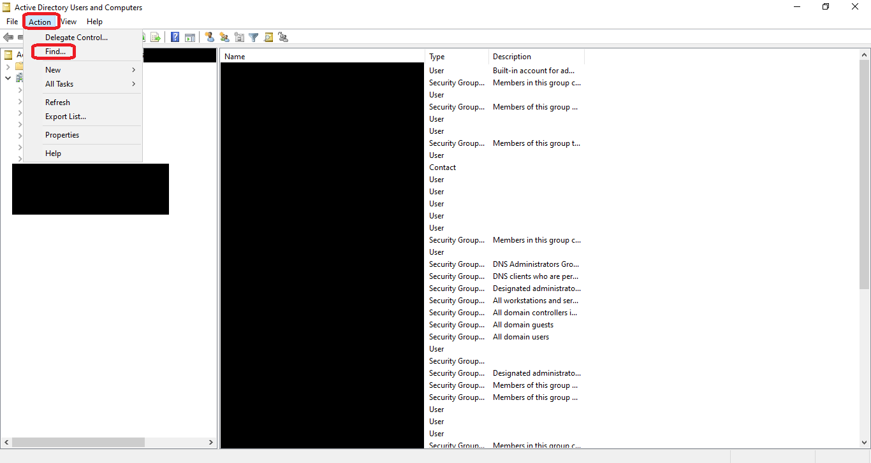This screenshot has width=871, height=463.
Task: Expand the All Tasks submenu arrow
Action: coord(134,83)
